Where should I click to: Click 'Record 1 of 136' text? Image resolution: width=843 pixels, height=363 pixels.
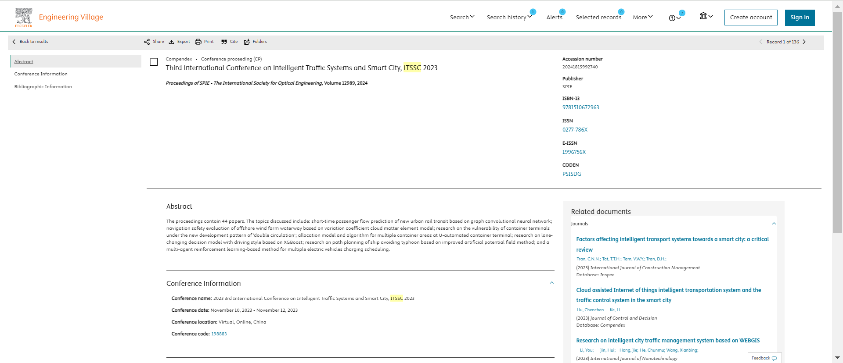(782, 42)
